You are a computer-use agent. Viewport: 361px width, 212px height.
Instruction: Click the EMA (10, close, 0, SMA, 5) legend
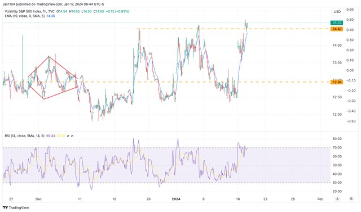coord(25,16)
